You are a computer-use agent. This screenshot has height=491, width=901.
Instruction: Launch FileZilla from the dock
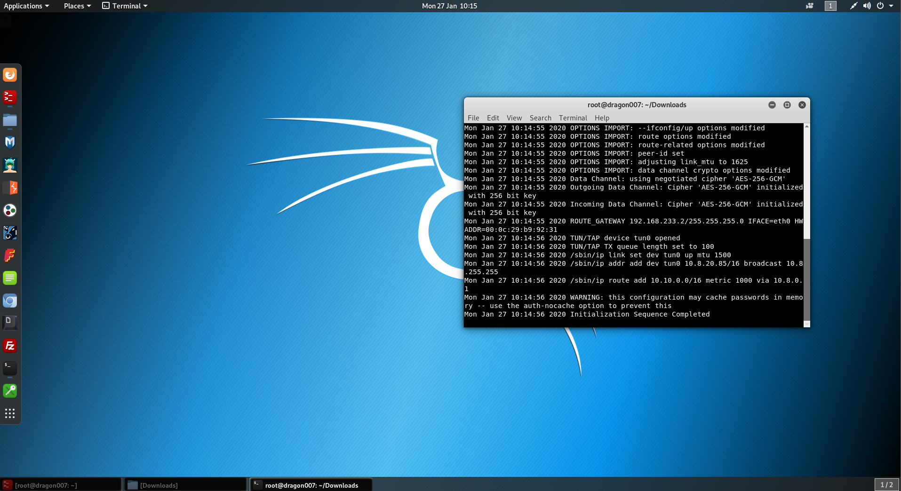click(10, 346)
